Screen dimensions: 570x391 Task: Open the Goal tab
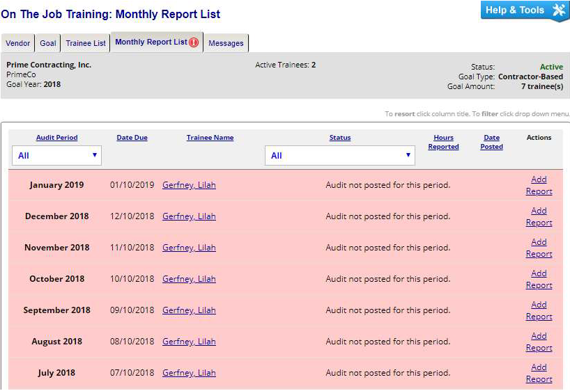tap(48, 43)
